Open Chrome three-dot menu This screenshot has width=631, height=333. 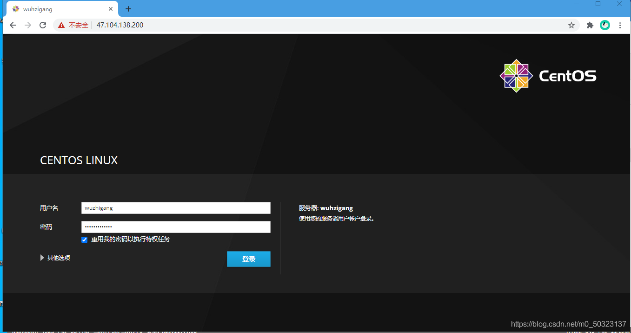pyautogui.click(x=620, y=25)
